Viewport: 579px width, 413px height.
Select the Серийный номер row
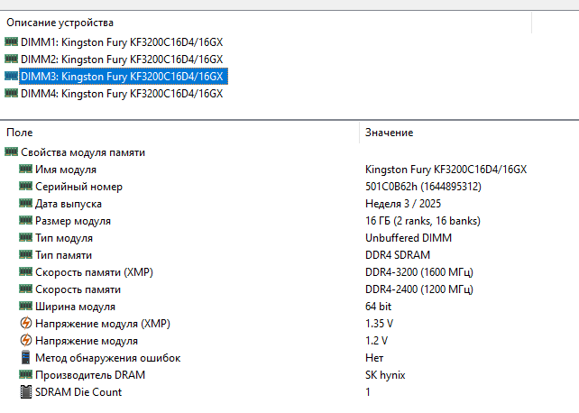[78, 187]
